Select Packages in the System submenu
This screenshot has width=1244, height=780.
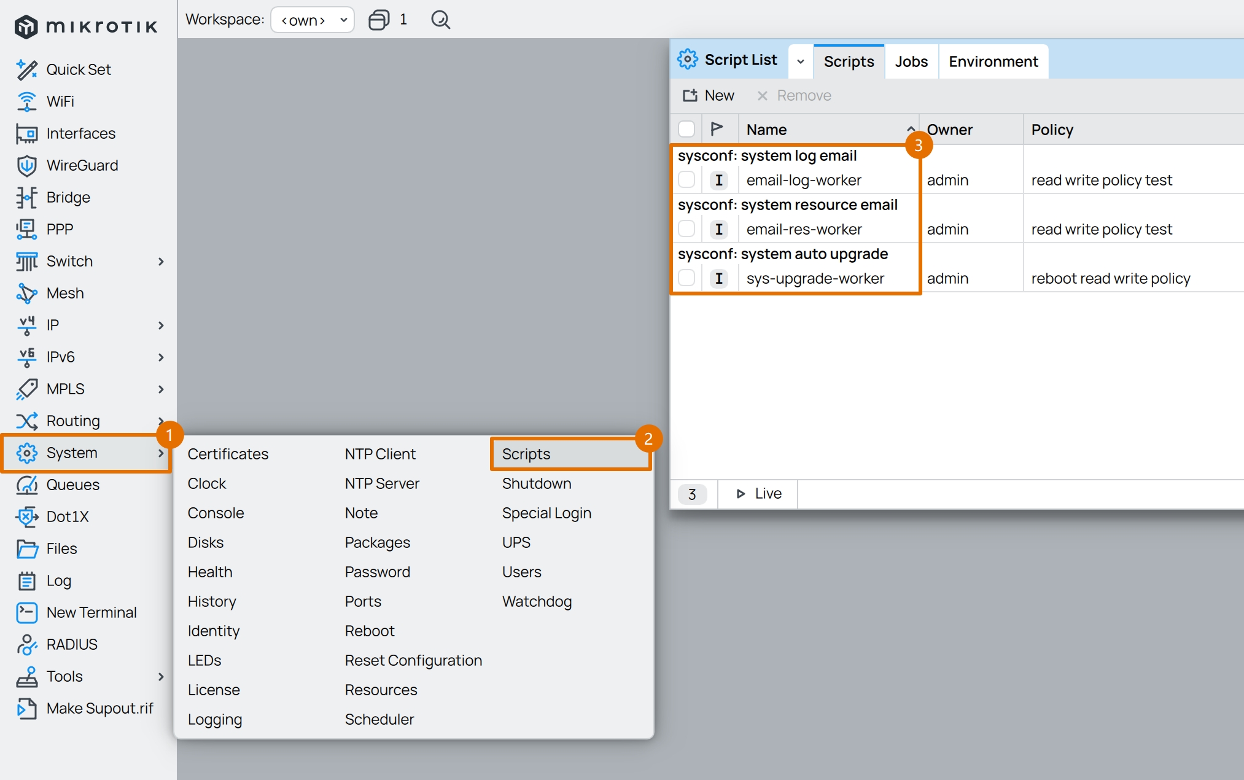[377, 542]
